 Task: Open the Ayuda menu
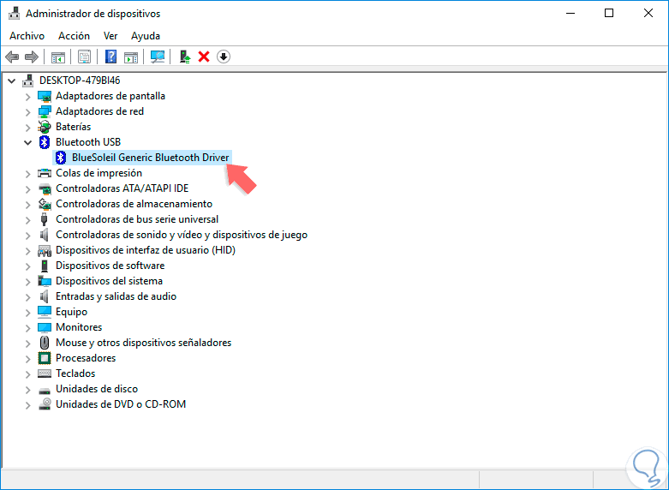coord(146,36)
